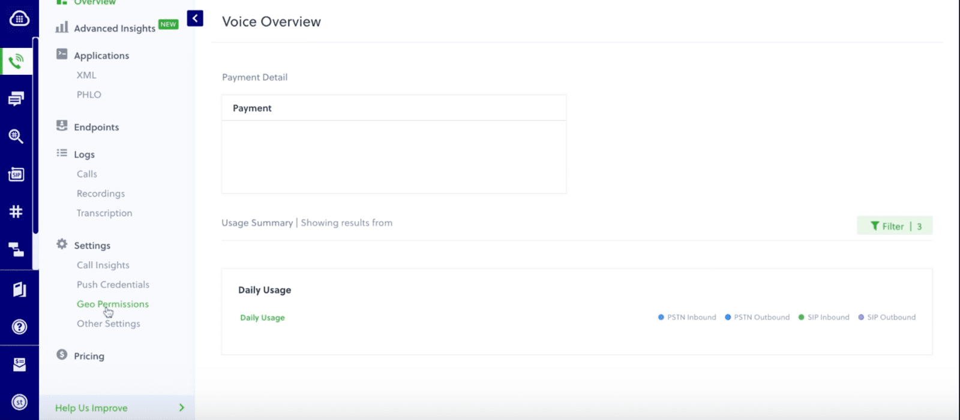This screenshot has height=420, width=960.
Task: Open XML applications
Action: pyautogui.click(x=86, y=75)
